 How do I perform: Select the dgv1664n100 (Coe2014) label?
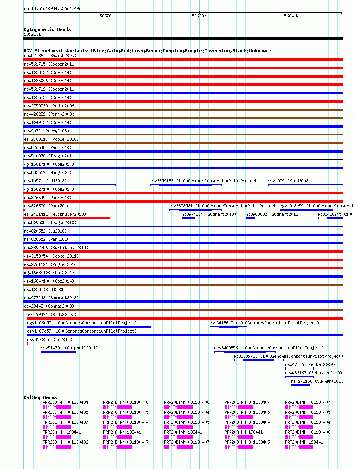49,281
